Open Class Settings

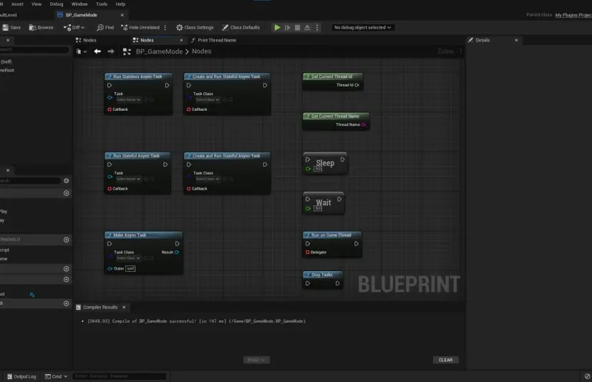click(195, 28)
